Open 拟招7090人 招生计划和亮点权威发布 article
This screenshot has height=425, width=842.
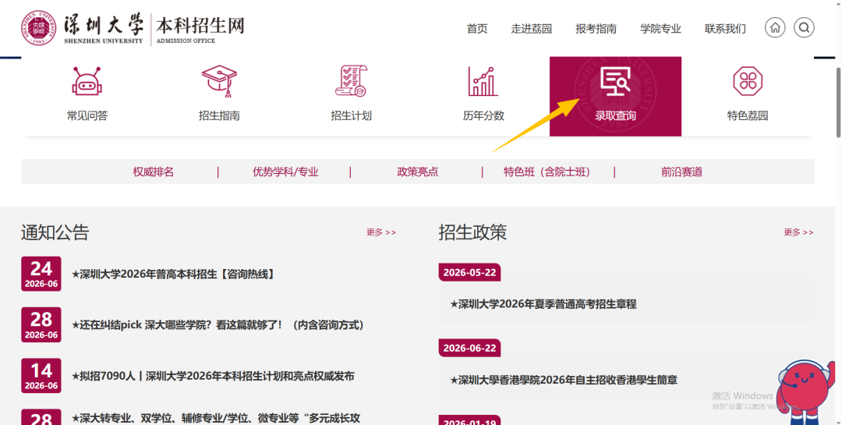coord(213,376)
